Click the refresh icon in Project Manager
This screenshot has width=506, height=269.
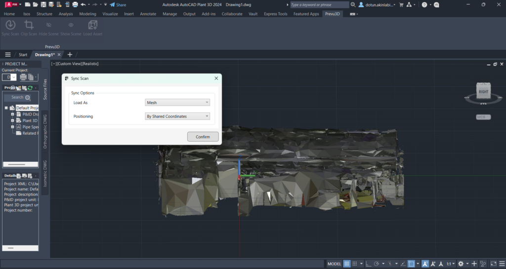pos(30,88)
